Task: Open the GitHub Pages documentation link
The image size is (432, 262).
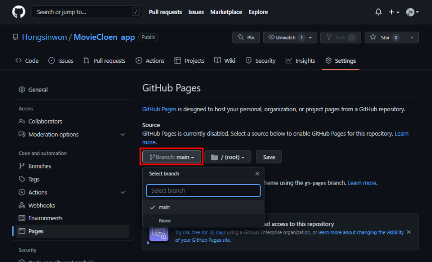Action: click(159, 109)
